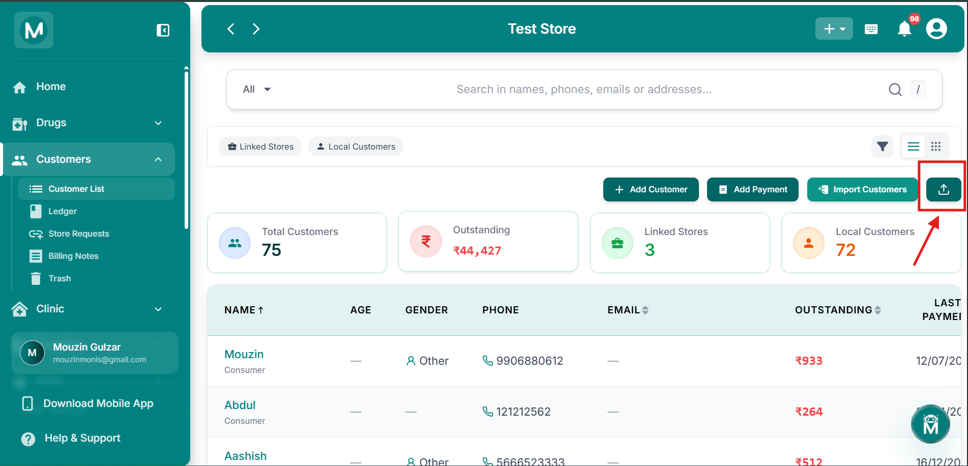Open Local Customers 72 card
The image size is (968, 466).
(x=871, y=243)
